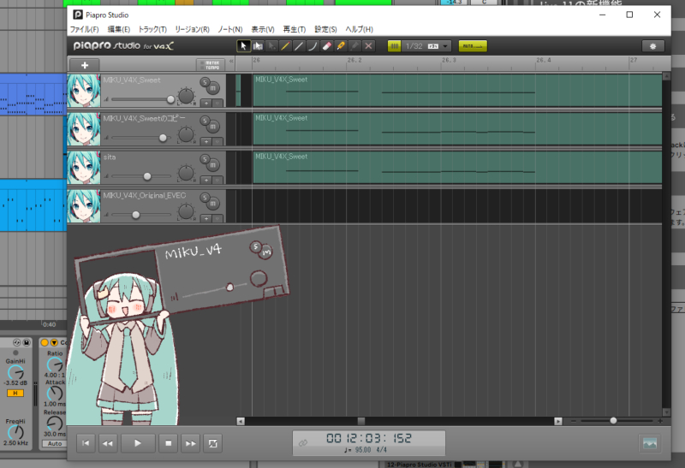Click pan knob of MIKU_V4X_Sweet track
Viewport: 685px width, 468px height.
coord(186,96)
